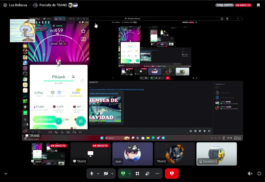Click the Pokémon tab in MuMu Player
The height and width of the screenshot is (182, 265).
(59, 19)
